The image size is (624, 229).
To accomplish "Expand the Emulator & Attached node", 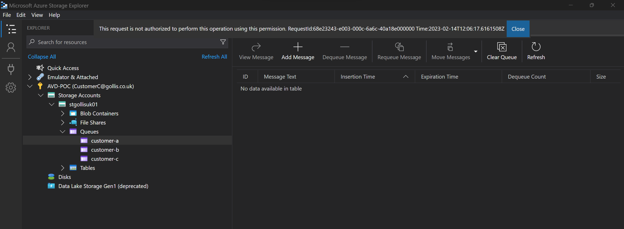I will pyautogui.click(x=30, y=77).
